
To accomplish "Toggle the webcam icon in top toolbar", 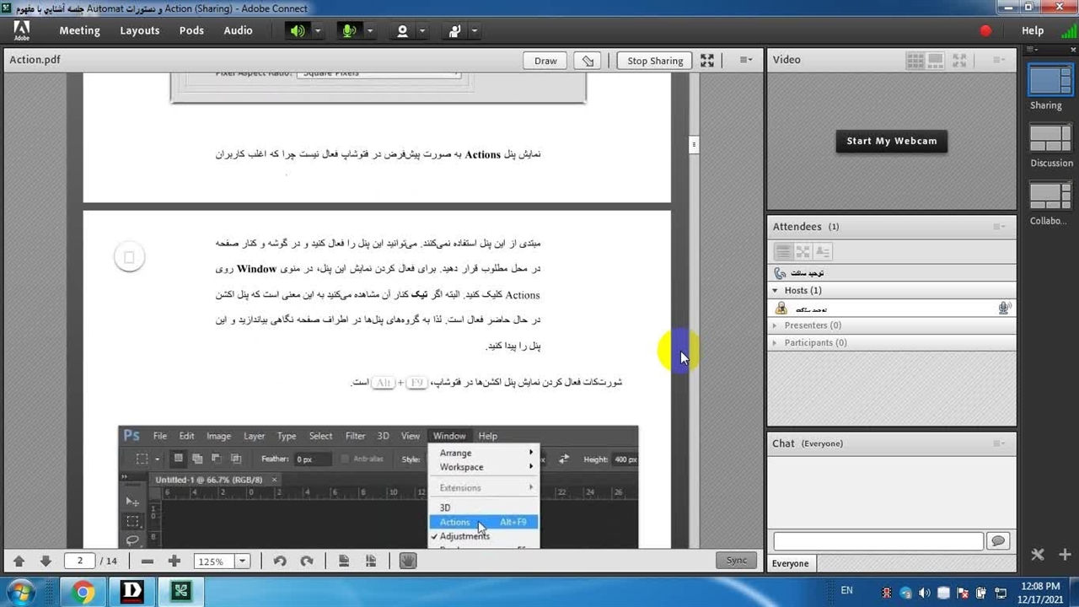I will click(402, 31).
